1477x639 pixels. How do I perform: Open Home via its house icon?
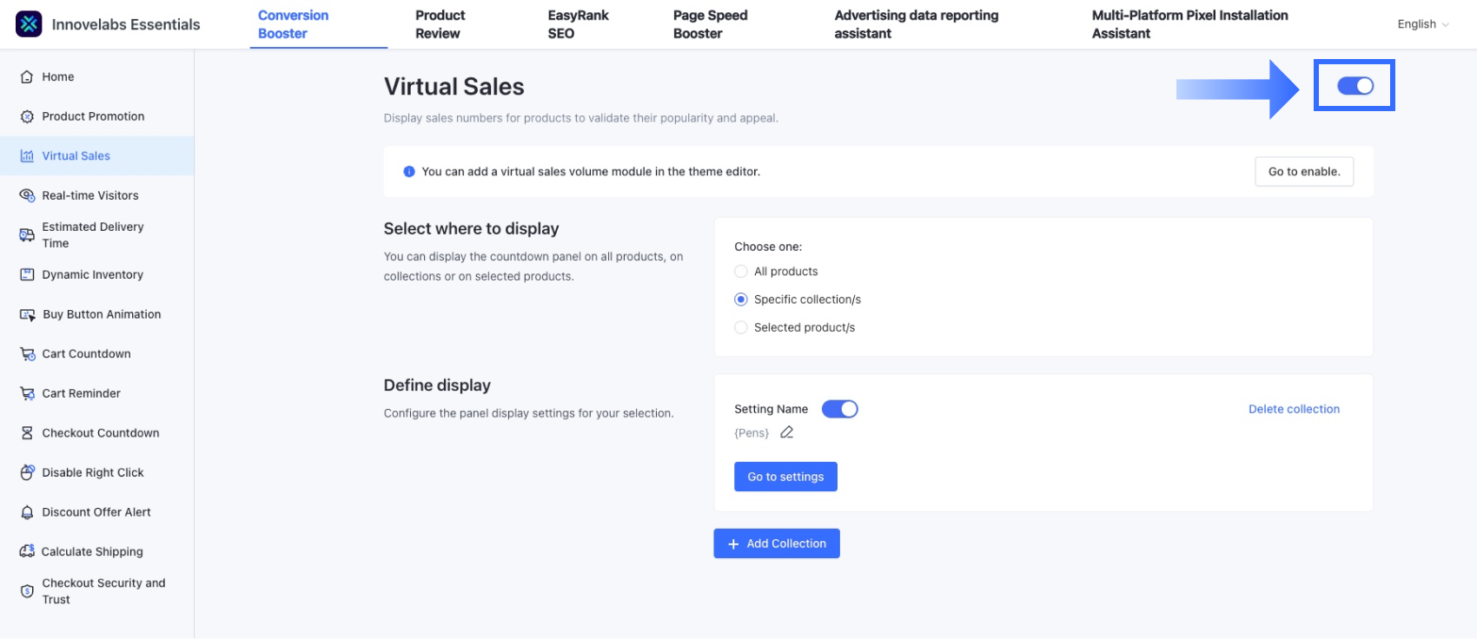[x=27, y=77]
